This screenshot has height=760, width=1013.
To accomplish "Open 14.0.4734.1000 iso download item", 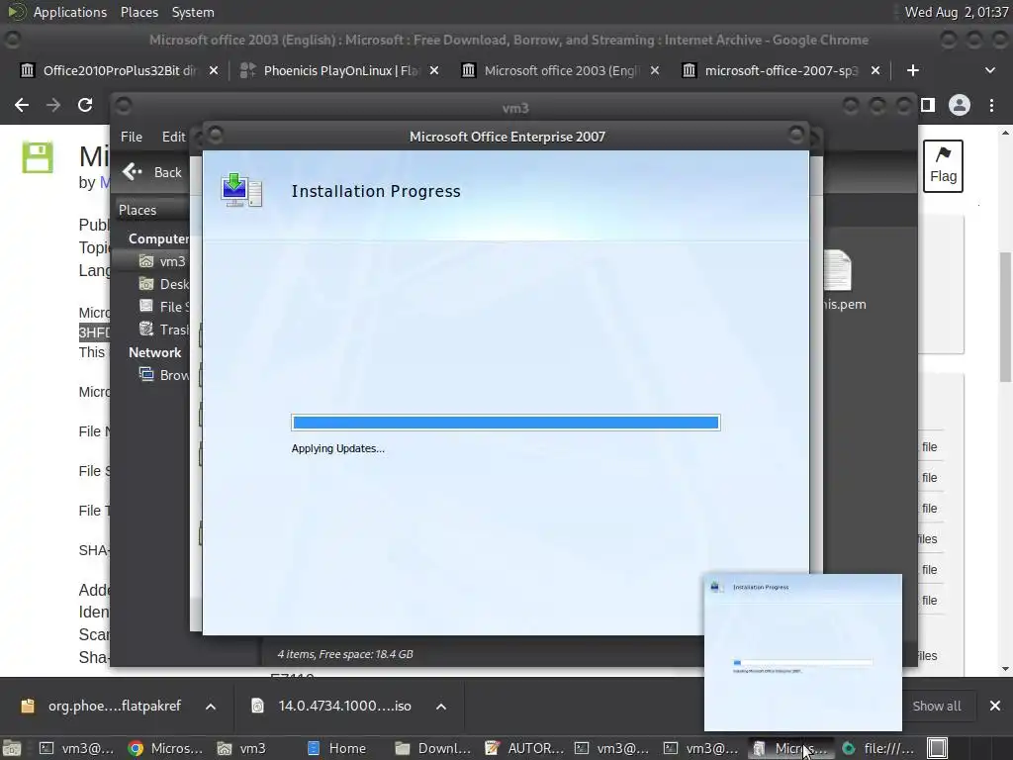I will [x=332, y=706].
